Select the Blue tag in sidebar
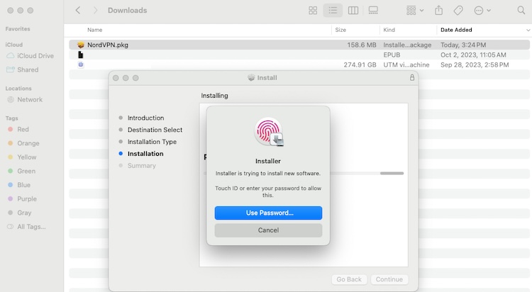 point(20,185)
